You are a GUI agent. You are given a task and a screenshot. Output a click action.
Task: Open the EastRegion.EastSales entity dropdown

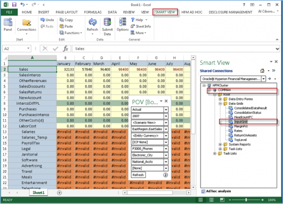point(165,129)
